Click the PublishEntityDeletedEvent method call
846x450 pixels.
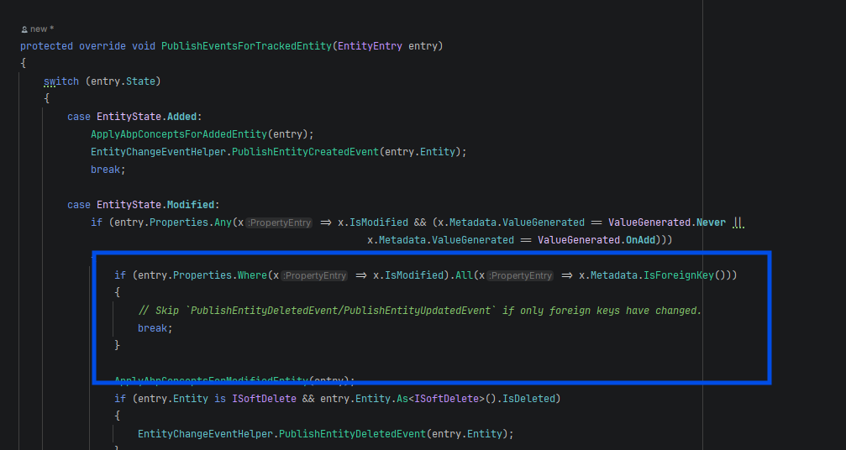click(x=351, y=434)
